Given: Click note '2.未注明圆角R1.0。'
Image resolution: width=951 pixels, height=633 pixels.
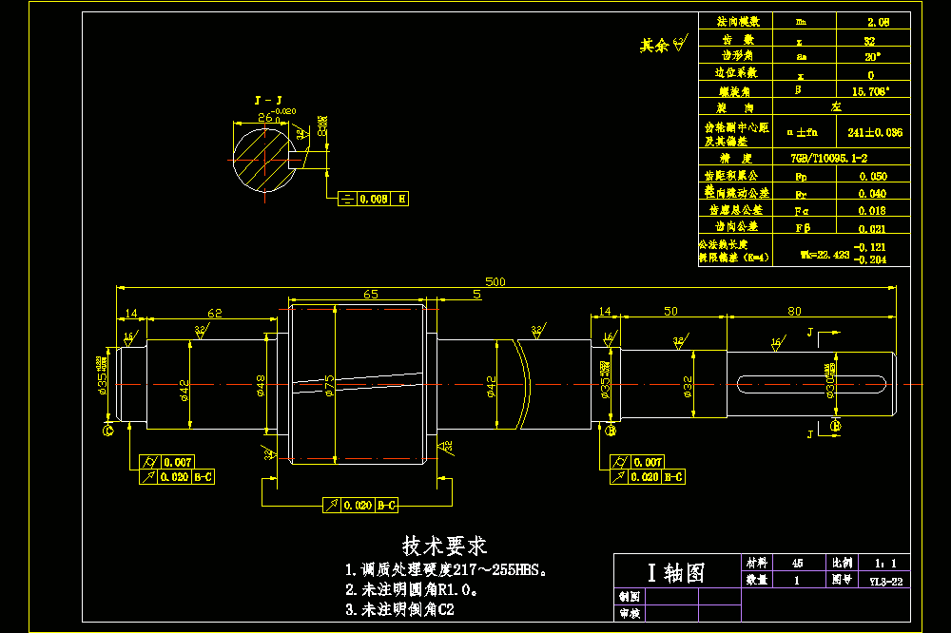Looking at the screenshot, I should click(411, 589).
